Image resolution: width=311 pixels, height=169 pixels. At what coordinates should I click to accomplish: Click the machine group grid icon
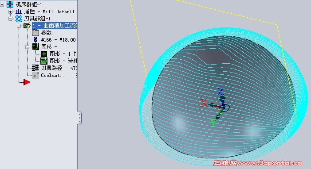[x=10, y=4]
